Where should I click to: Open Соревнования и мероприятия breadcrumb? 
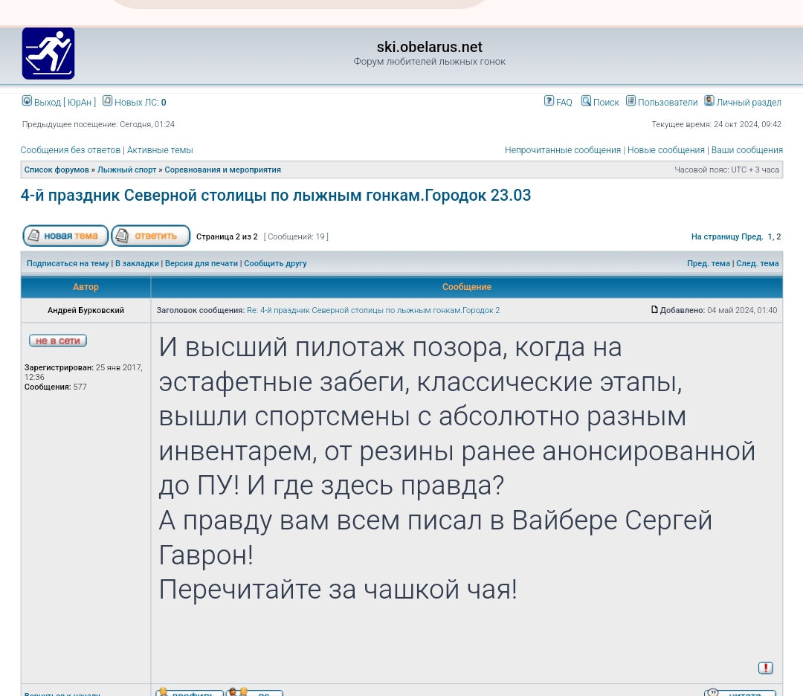pos(222,170)
